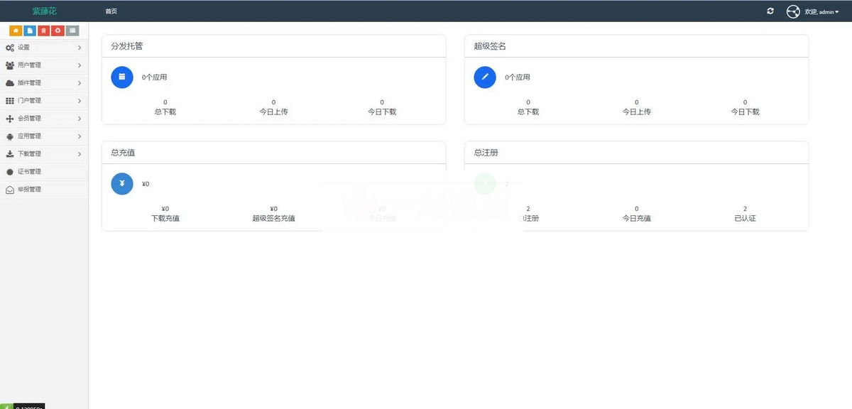Image resolution: width=852 pixels, height=409 pixels.
Task: Click the blue pencil icon in 超级签名 card
Action: pos(484,77)
